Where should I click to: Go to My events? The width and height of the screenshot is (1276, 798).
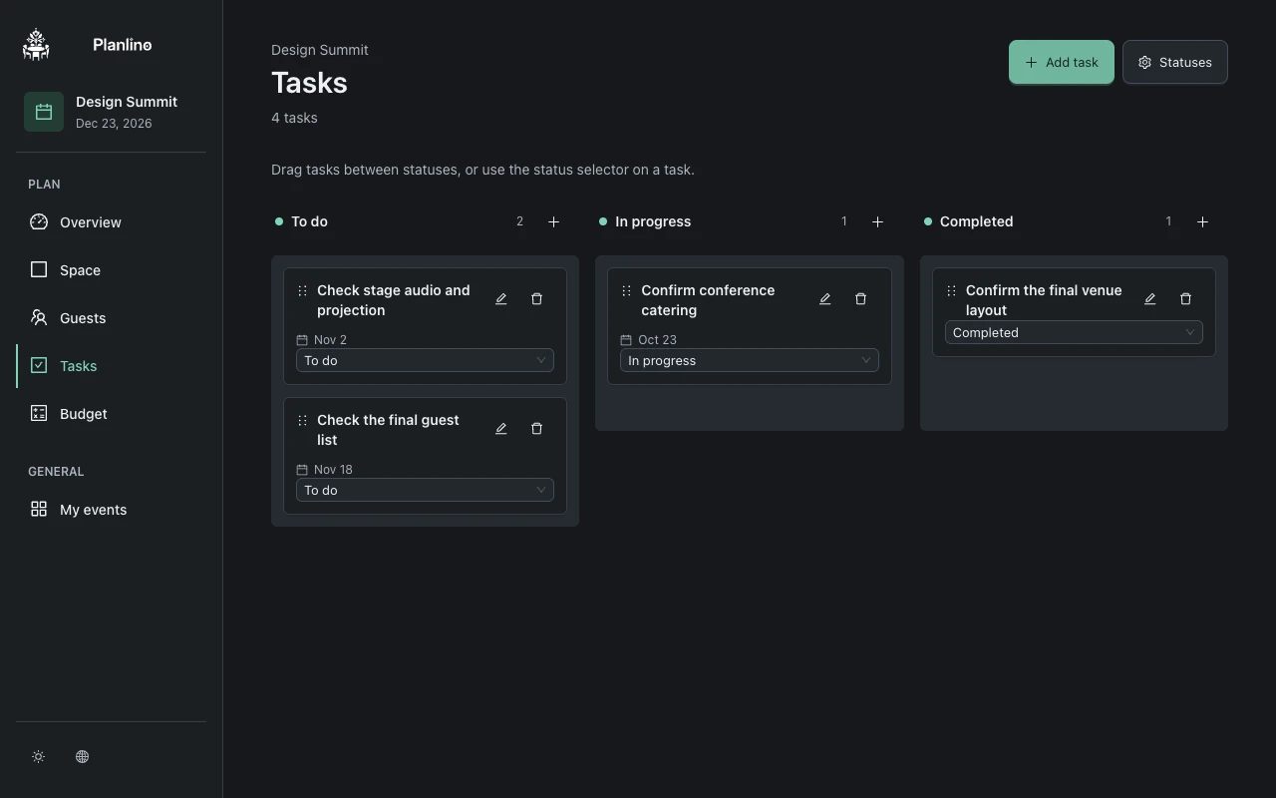click(111, 510)
